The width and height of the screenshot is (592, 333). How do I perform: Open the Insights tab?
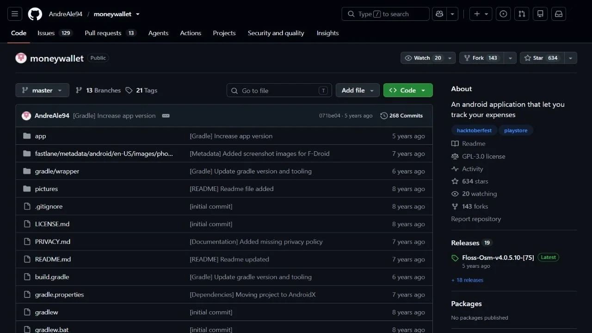pyautogui.click(x=327, y=33)
